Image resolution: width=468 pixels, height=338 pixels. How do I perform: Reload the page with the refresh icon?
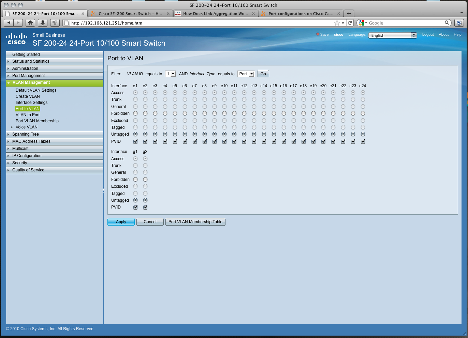click(x=350, y=23)
